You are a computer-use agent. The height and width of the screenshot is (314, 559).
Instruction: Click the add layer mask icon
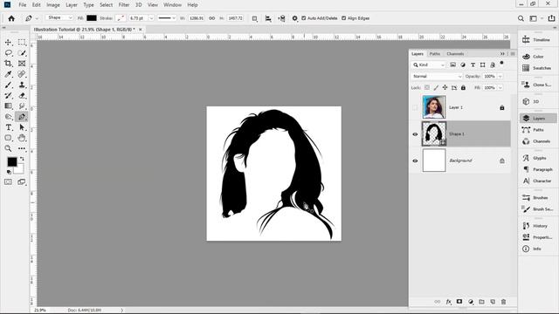(x=459, y=302)
